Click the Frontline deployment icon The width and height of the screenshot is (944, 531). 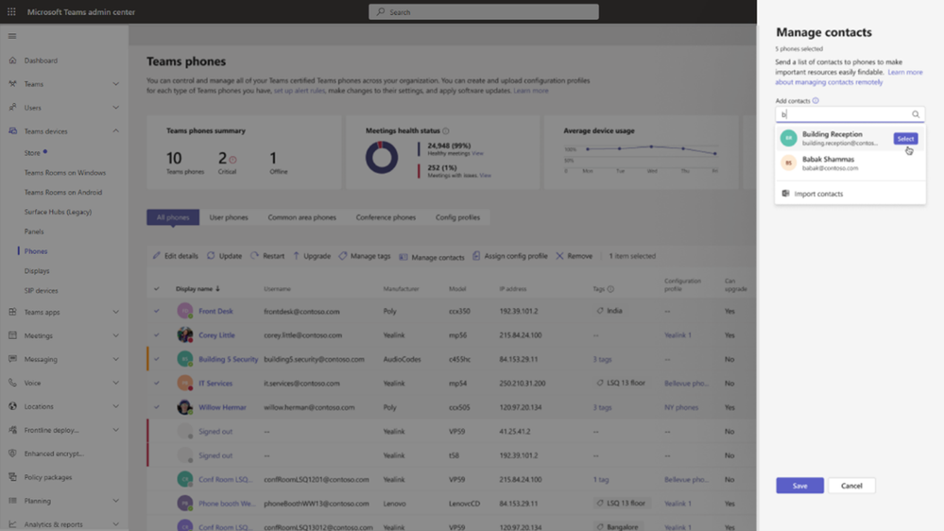tap(12, 430)
